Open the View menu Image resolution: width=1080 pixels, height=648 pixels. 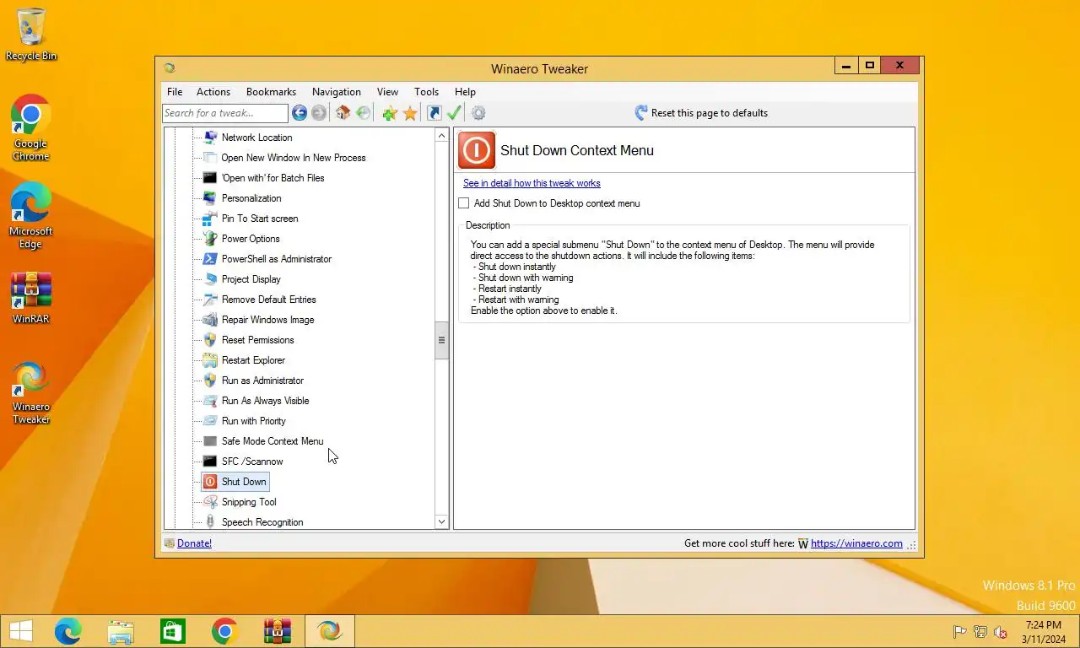point(387,92)
